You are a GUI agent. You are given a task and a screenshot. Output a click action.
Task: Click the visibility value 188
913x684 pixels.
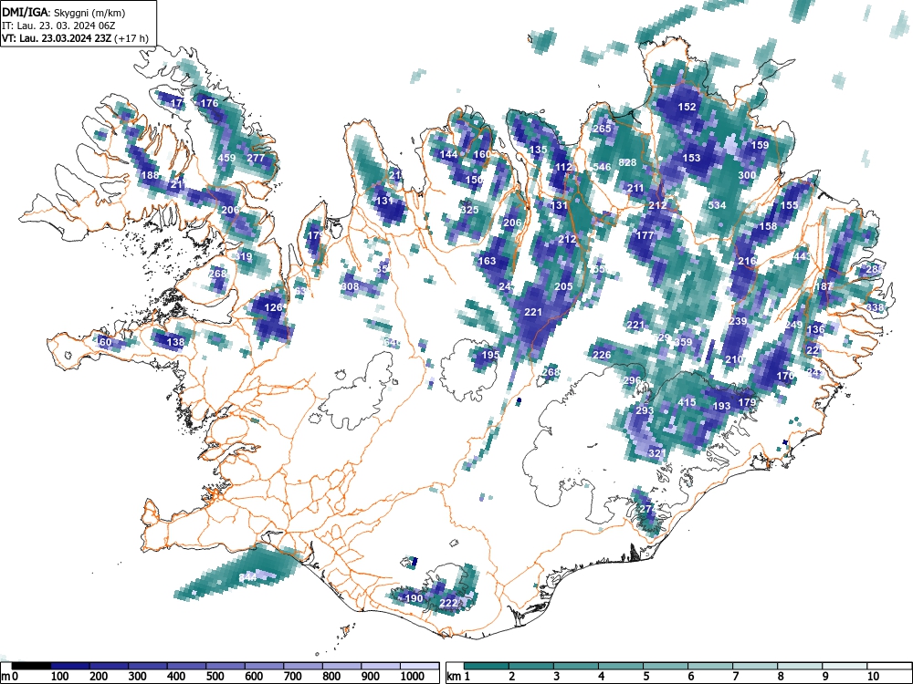149,175
